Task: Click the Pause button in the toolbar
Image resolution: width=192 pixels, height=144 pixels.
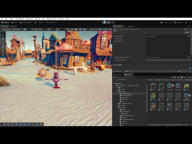Action: 109,22
